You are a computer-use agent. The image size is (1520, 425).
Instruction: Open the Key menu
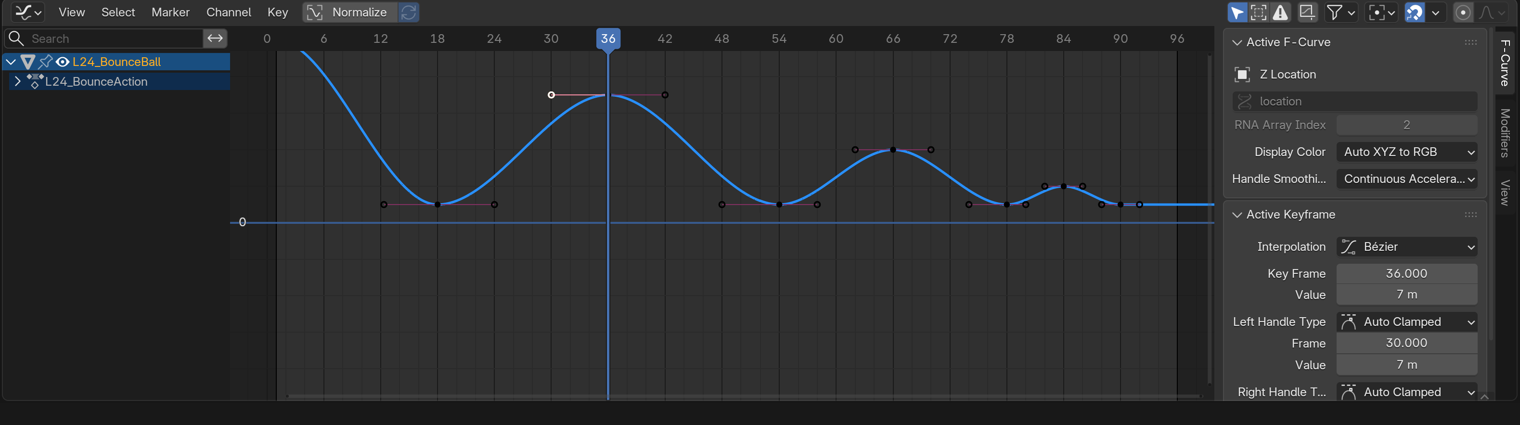pos(277,12)
